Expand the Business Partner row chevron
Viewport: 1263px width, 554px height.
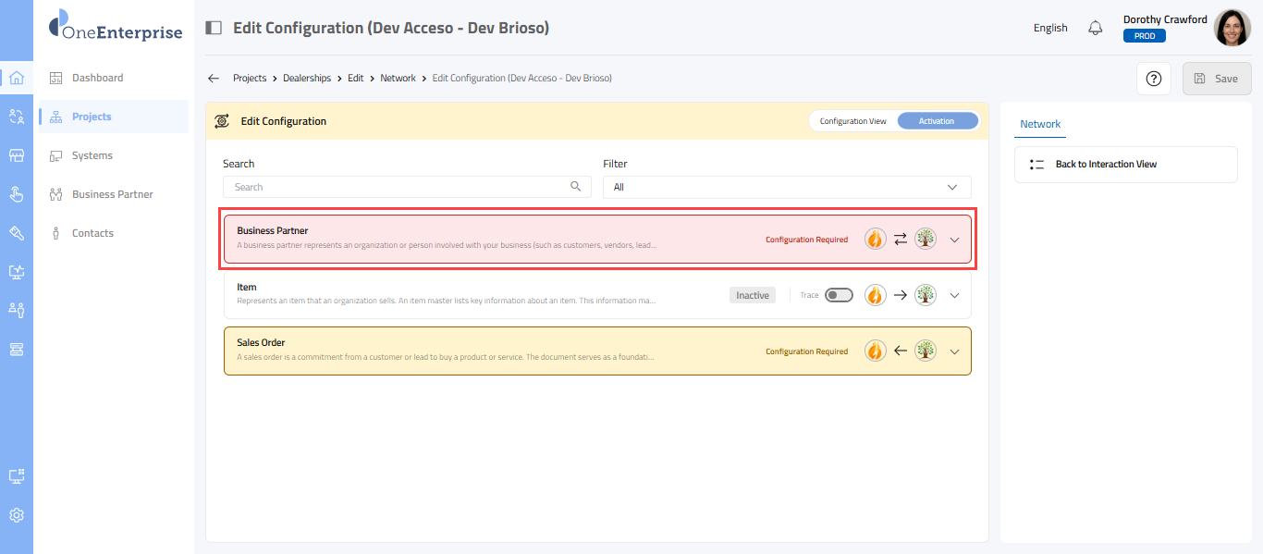tap(955, 240)
